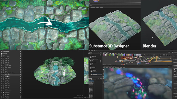This screenshot has height=99, width=177.
Task: Choose Vector function node in Library
Action: tap(91, 88)
